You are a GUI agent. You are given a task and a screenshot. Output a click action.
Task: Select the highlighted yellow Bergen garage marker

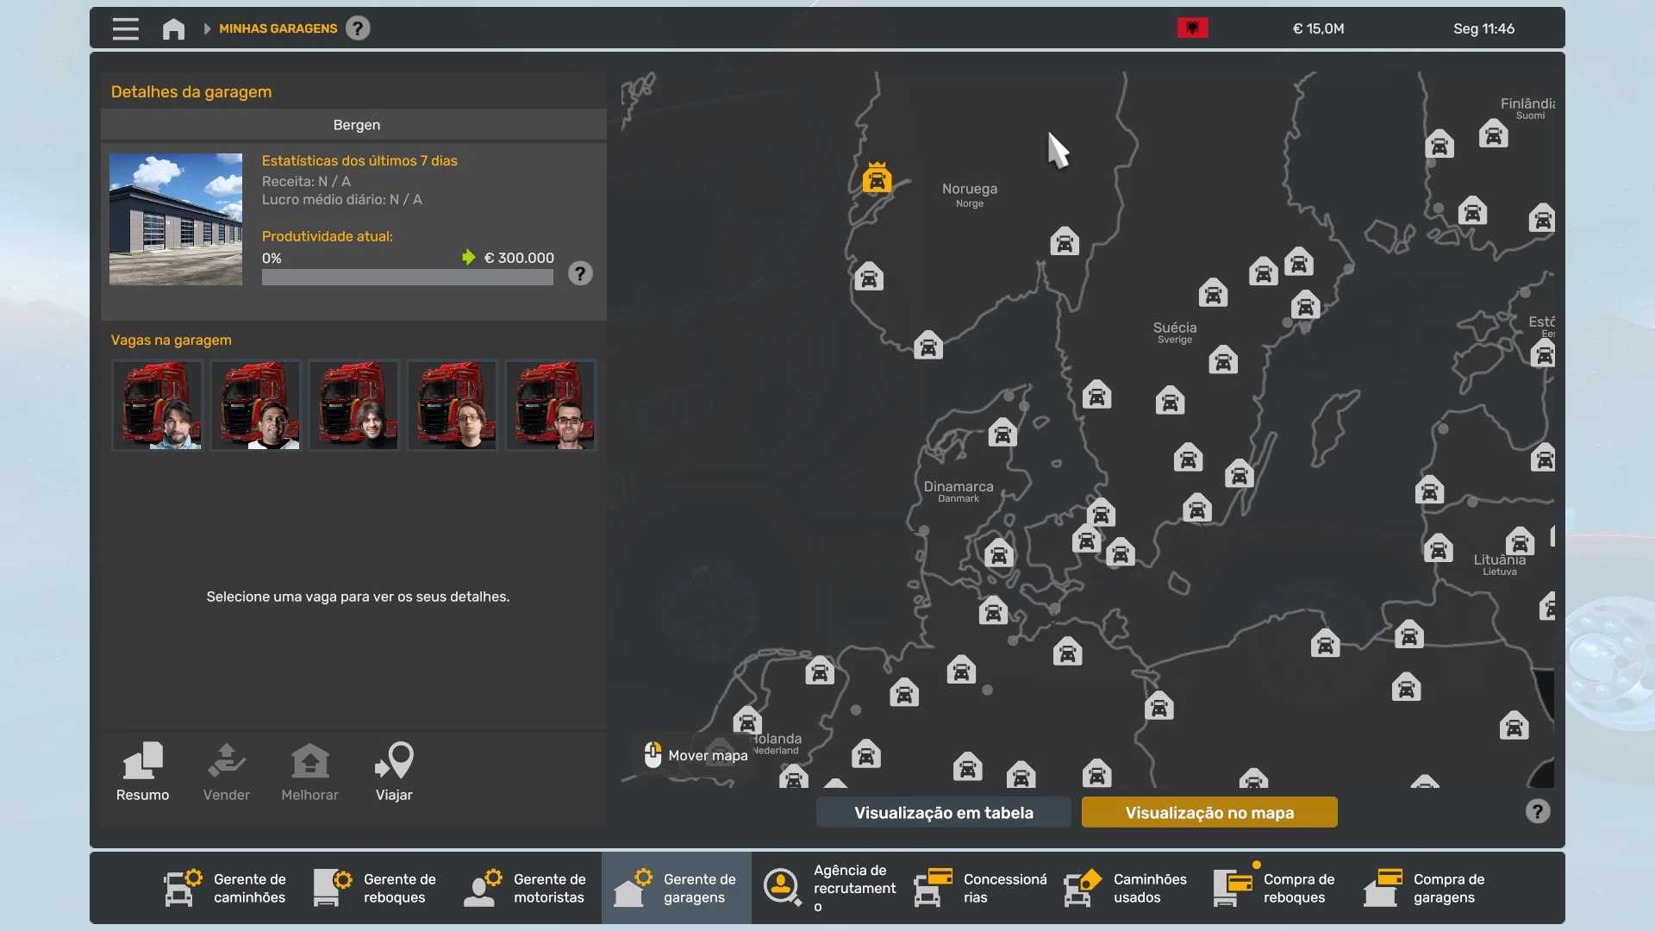click(877, 178)
